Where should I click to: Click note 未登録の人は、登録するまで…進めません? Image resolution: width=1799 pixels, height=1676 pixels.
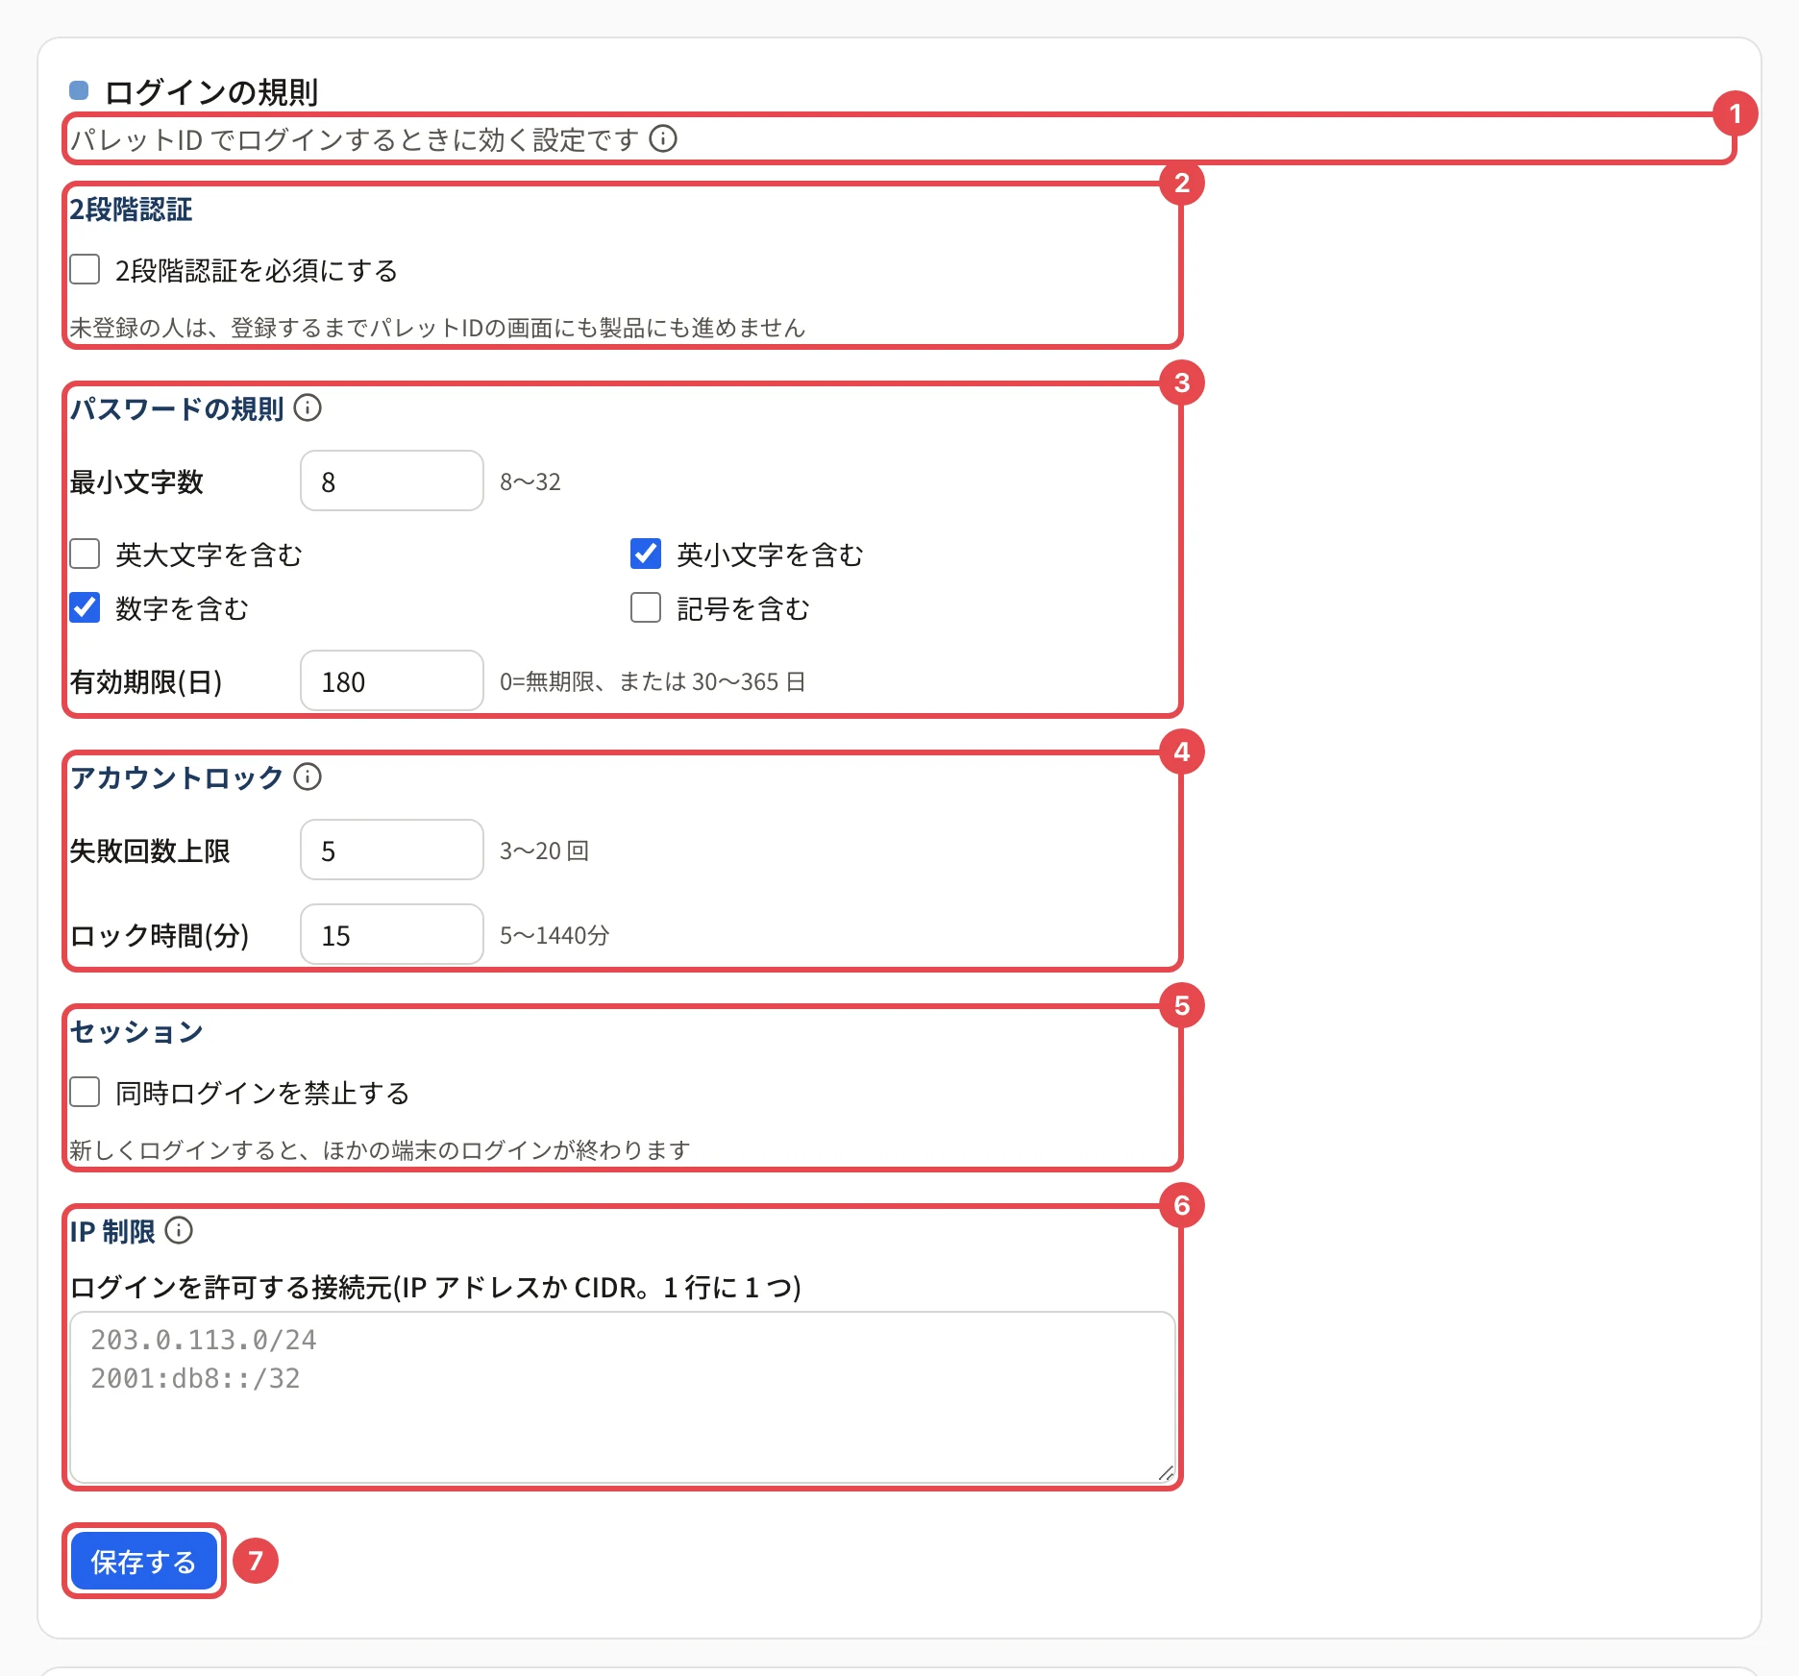(437, 328)
